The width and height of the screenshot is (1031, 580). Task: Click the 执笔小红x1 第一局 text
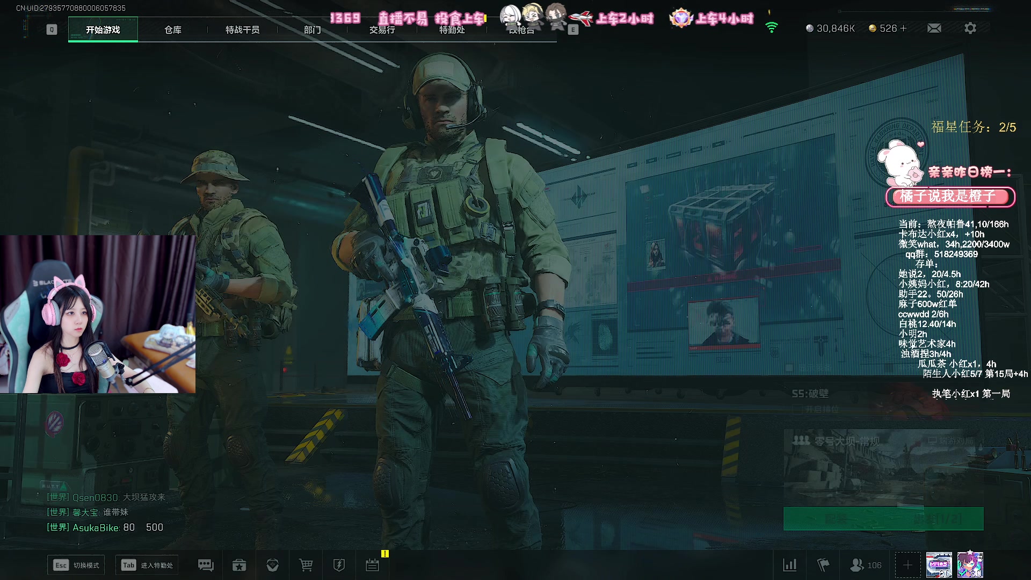[x=971, y=394]
